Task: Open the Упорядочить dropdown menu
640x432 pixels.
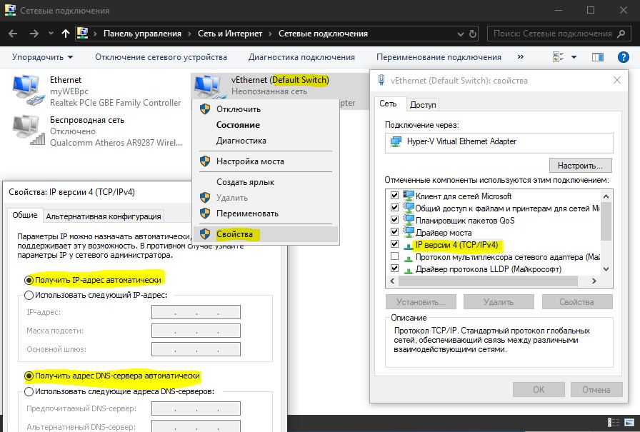Action: pos(42,57)
